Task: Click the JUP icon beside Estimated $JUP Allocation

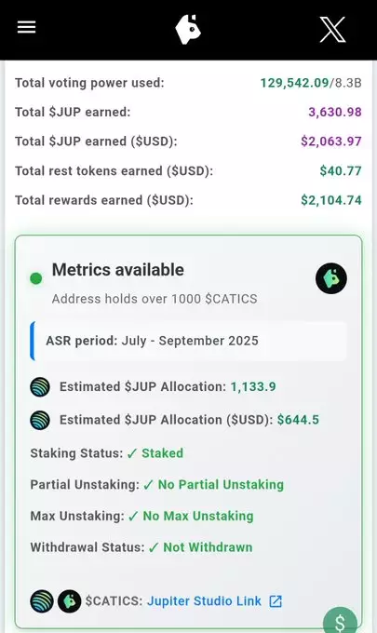Action: (40, 386)
